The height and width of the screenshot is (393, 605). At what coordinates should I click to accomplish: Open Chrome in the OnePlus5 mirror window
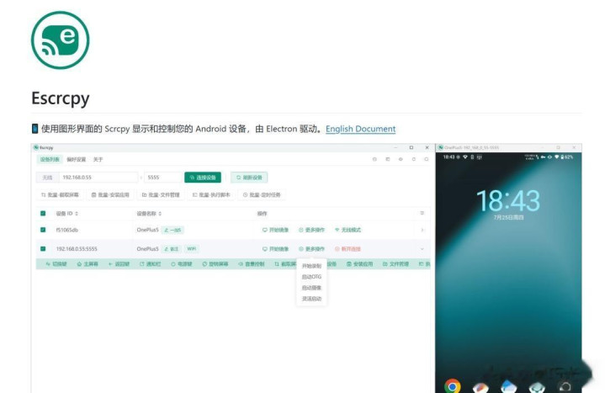[452, 386]
